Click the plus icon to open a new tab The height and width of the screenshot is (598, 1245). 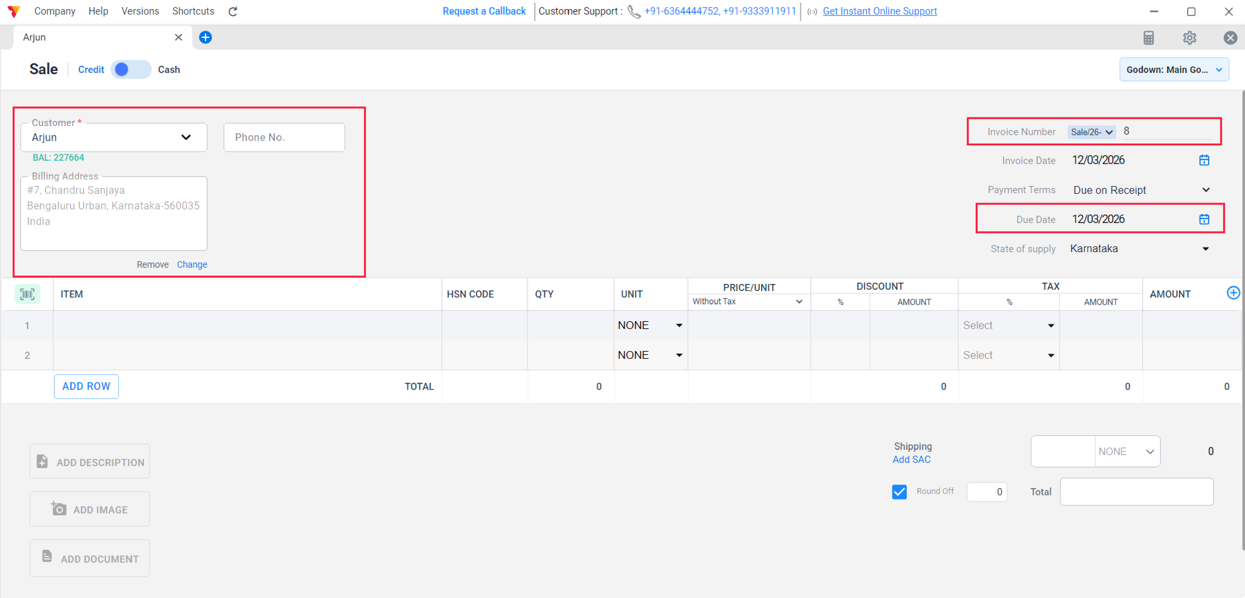point(206,37)
